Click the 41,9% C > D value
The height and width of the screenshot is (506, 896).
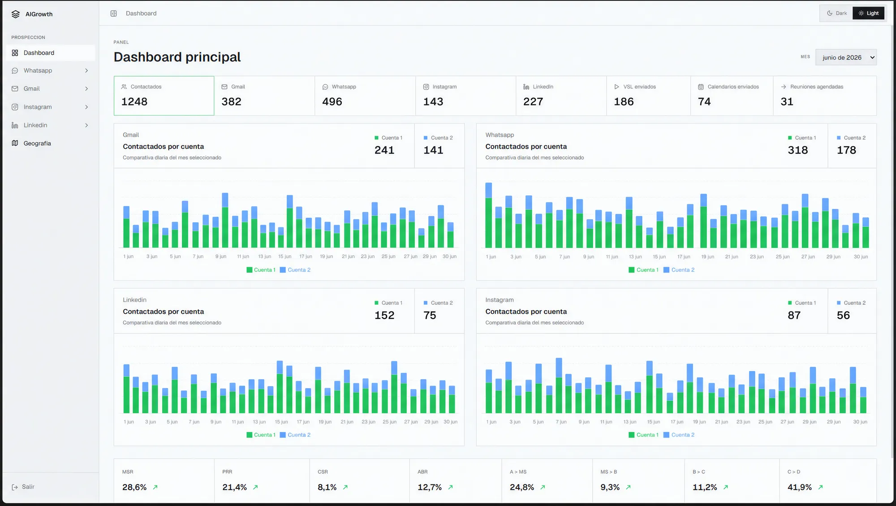tap(800, 487)
